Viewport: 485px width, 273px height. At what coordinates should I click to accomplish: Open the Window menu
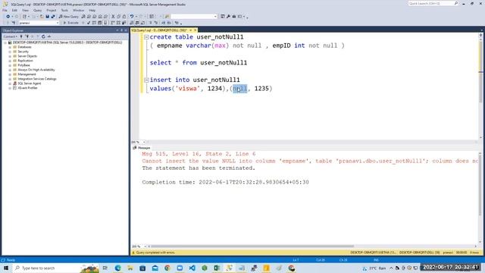(x=79, y=10)
